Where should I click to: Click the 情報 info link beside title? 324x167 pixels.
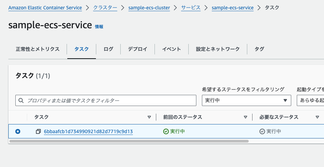[99, 26]
